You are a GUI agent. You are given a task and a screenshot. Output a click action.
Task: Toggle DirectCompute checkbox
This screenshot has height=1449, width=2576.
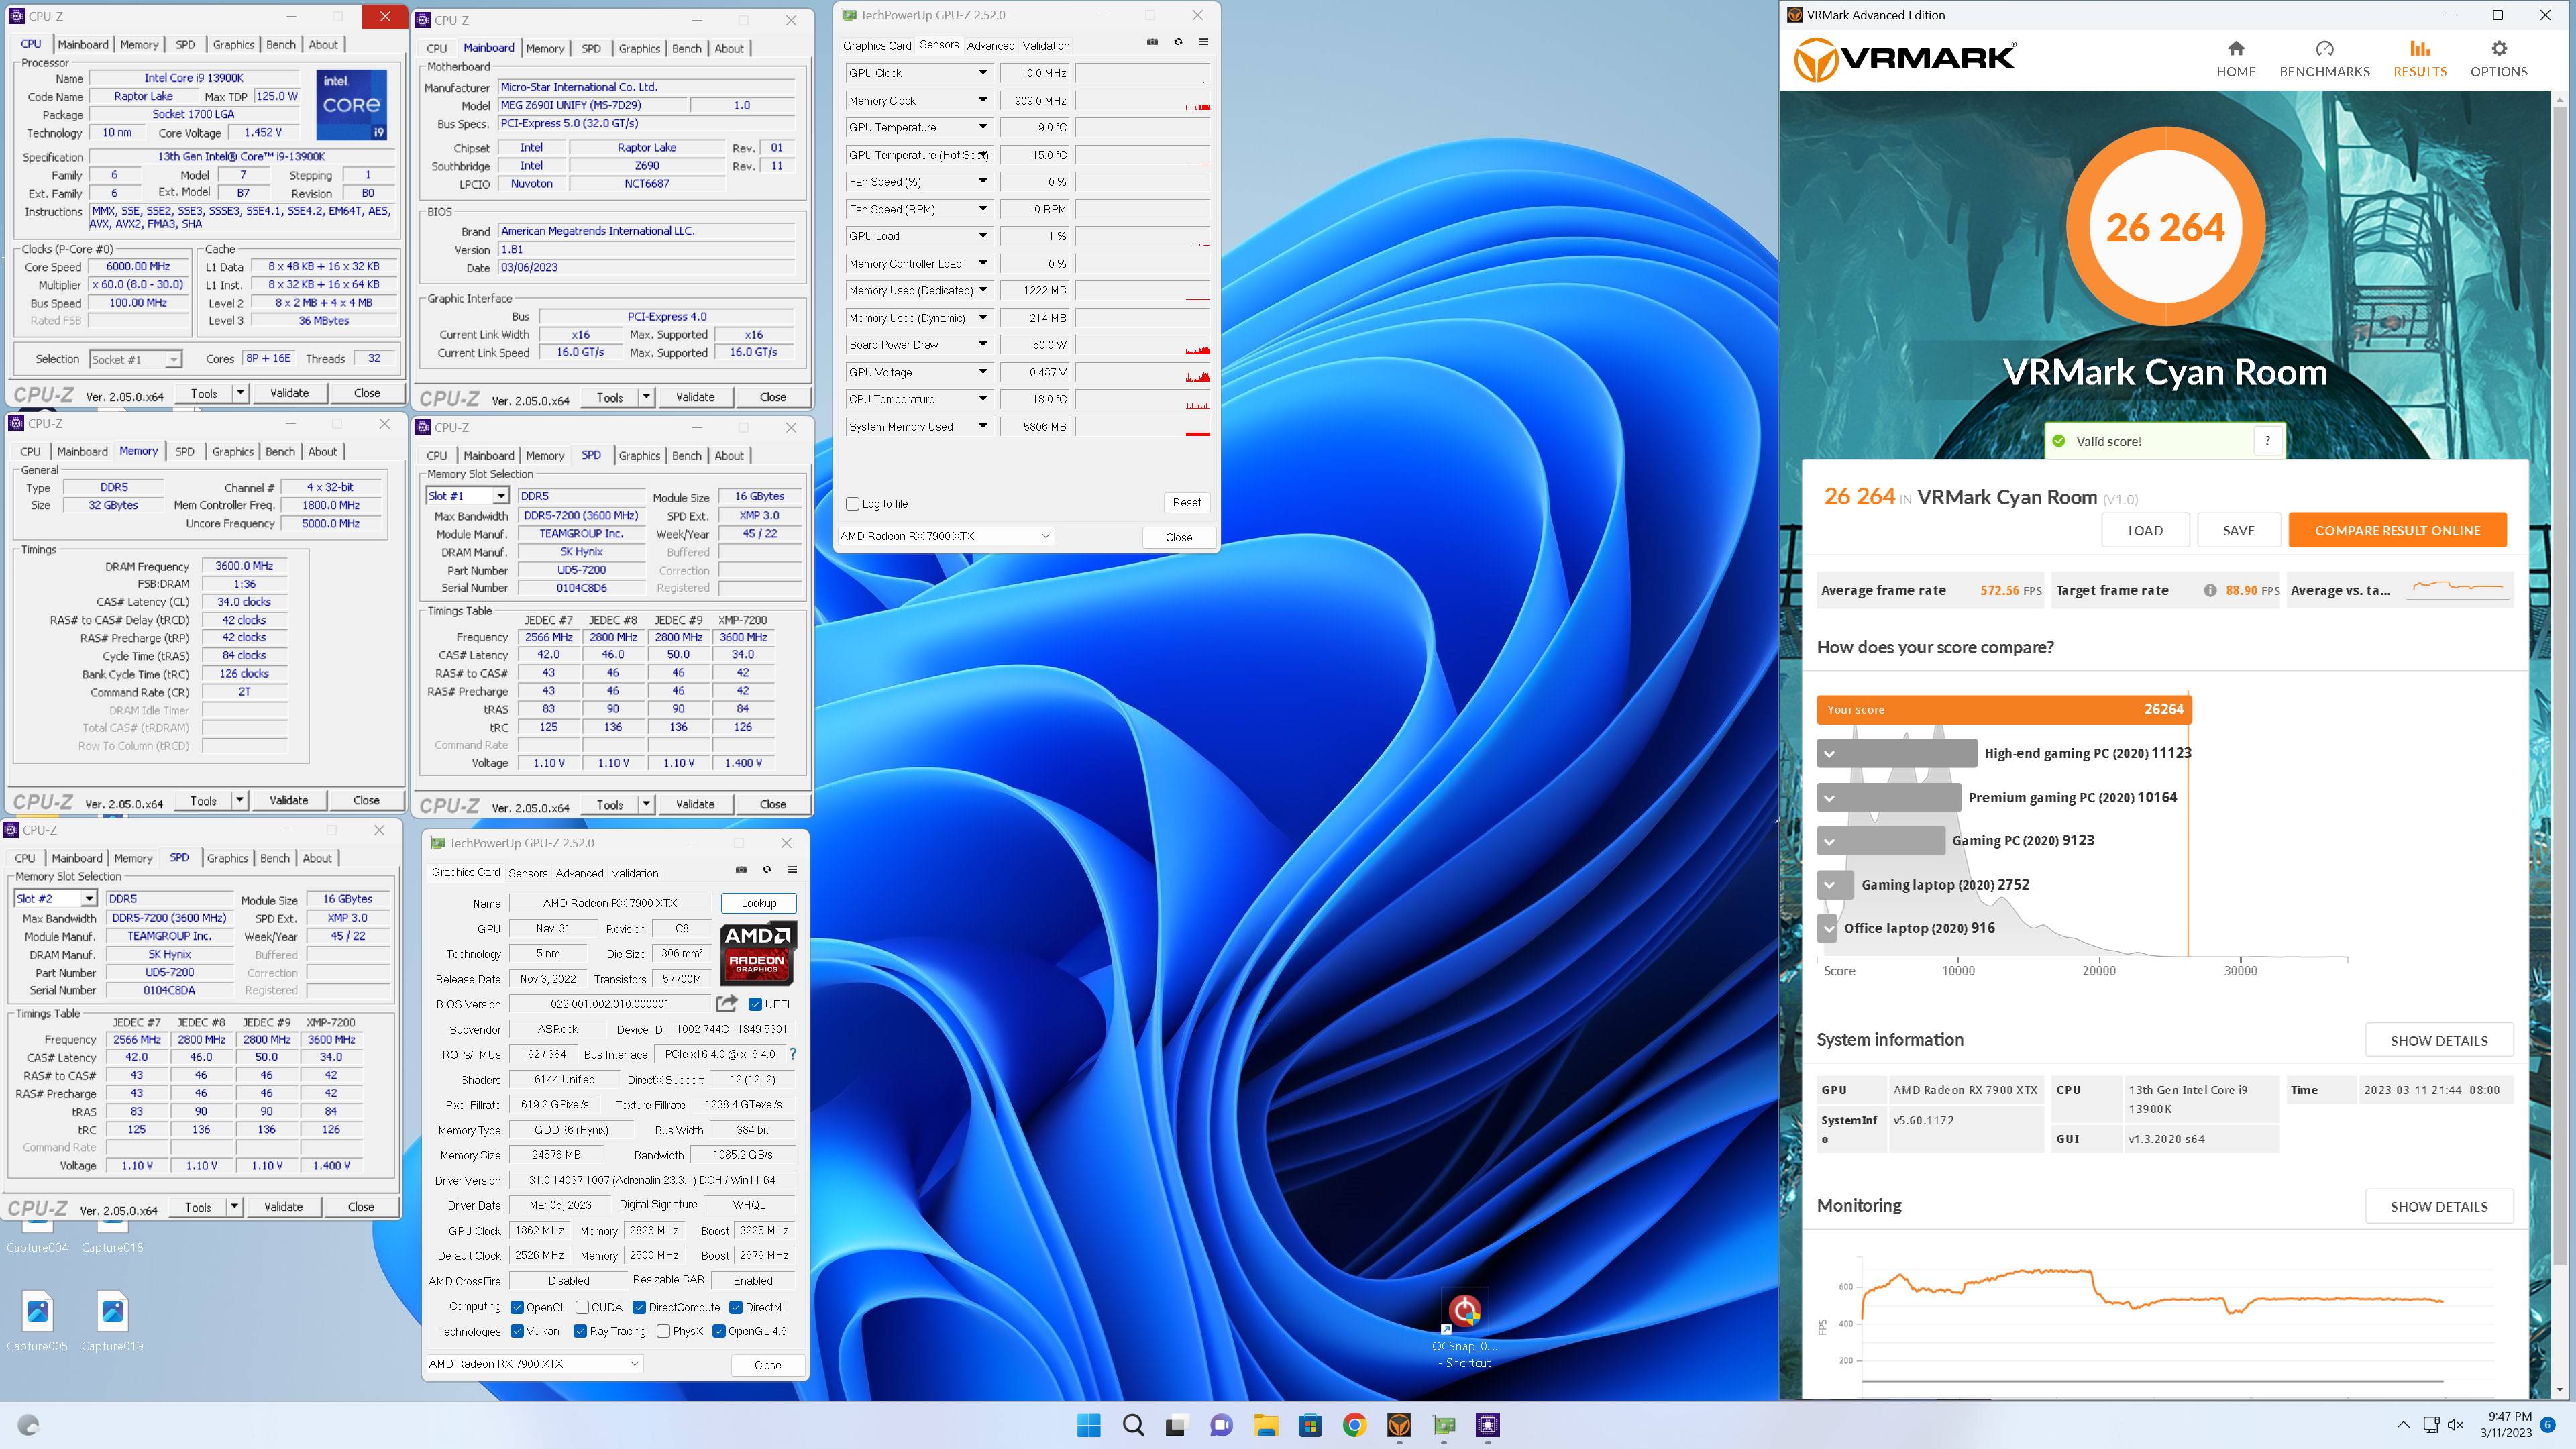click(x=639, y=1307)
